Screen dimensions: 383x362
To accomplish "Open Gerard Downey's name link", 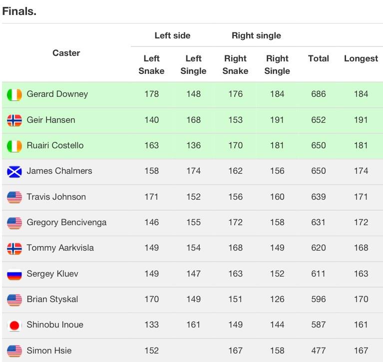I will [57, 94].
